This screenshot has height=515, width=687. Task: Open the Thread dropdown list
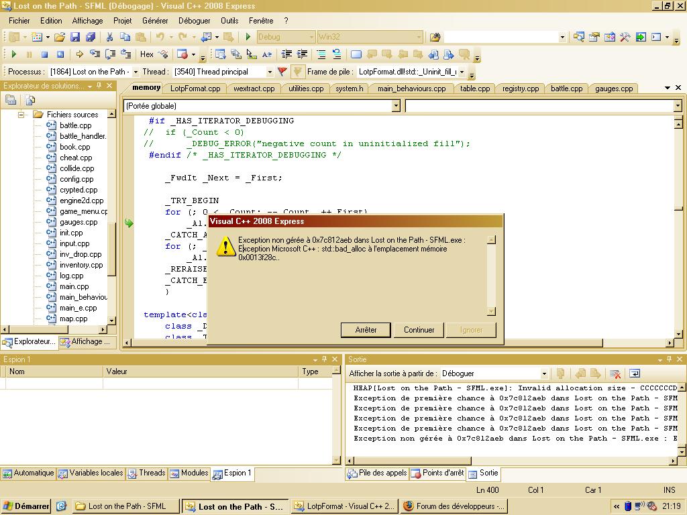pyautogui.click(x=270, y=72)
